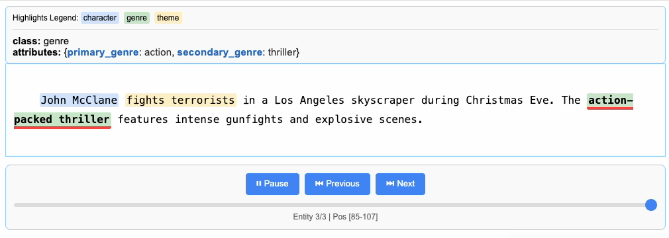Click the class: genre line

(40, 41)
